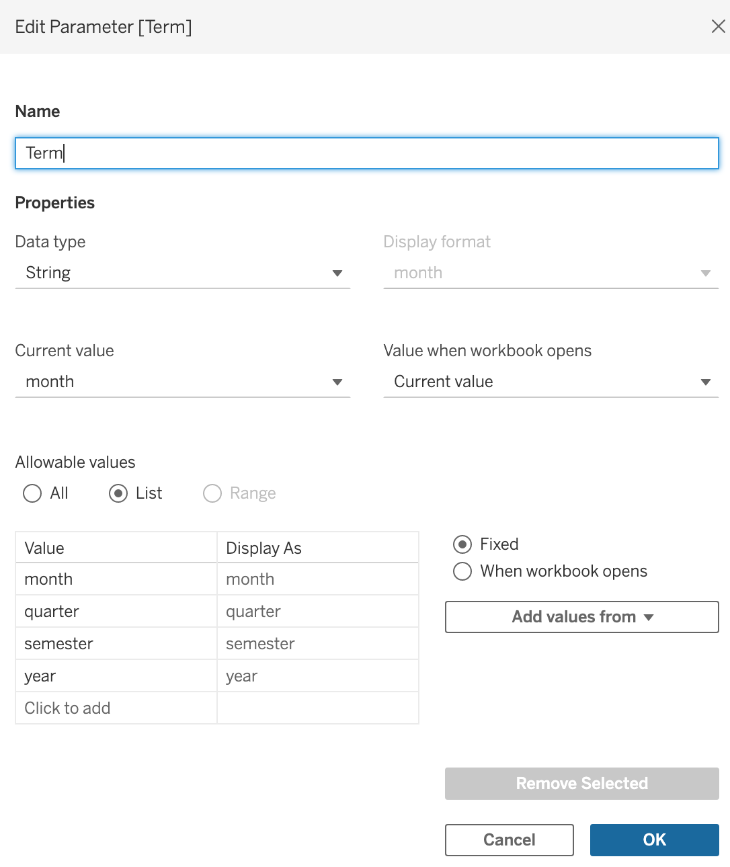Edit the quarter Display As cell

318,612
